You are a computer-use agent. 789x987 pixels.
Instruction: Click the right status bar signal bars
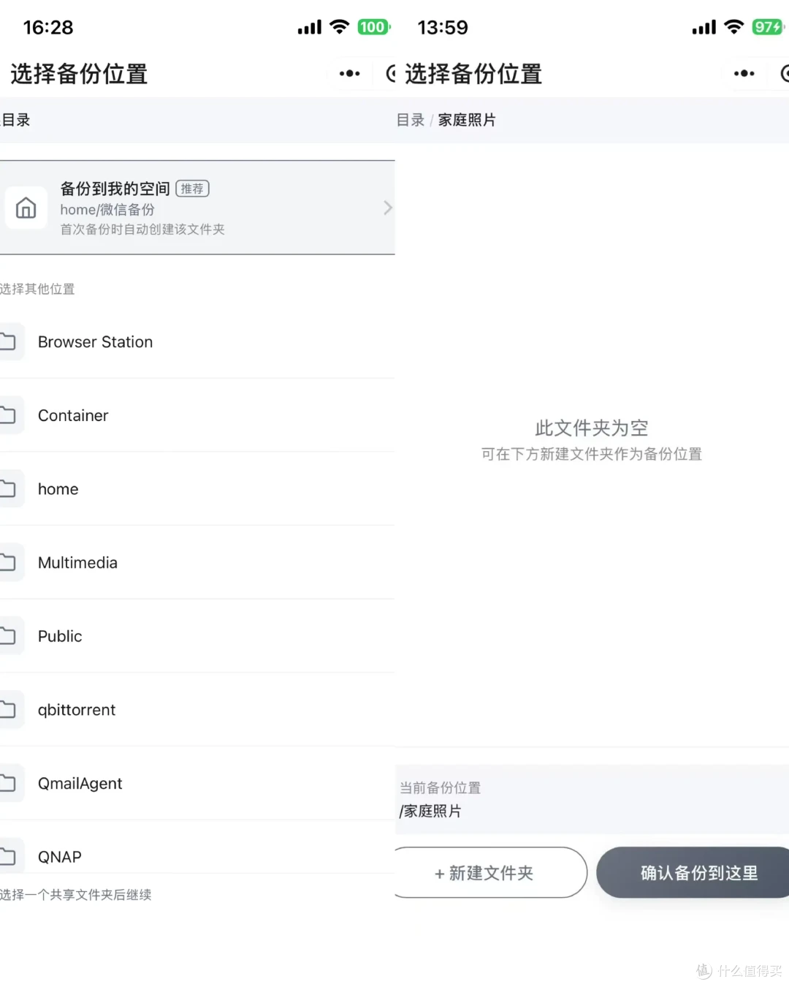pyautogui.click(x=704, y=28)
